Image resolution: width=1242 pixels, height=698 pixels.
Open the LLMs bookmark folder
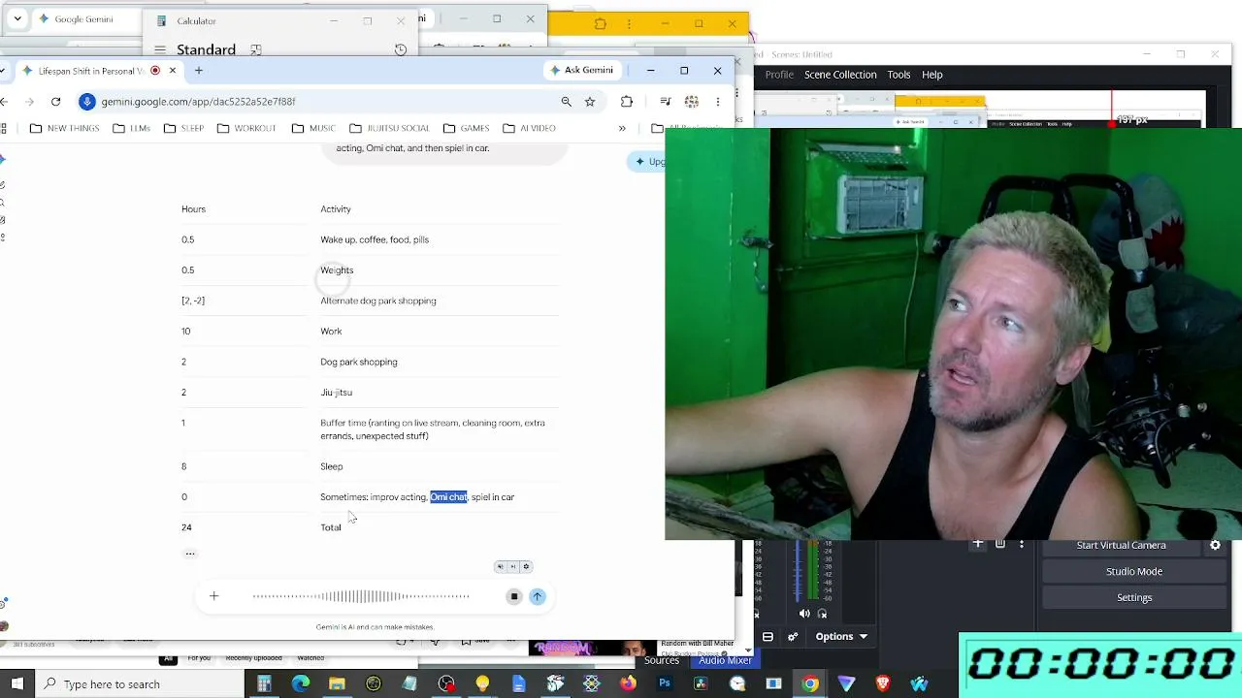[131, 128]
